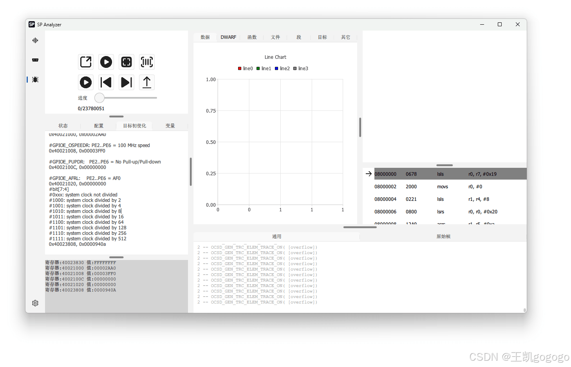Open the debug bug icon panel
Screen dimensions: 571x367
[35, 80]
